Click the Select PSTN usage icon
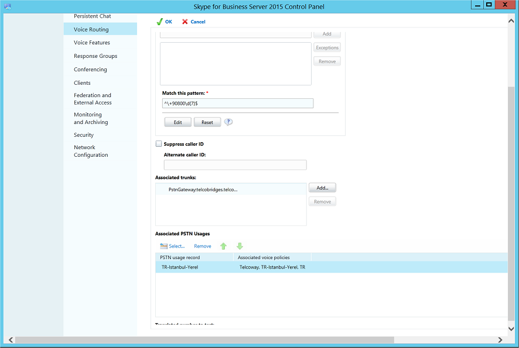Screen dimensions: 519x348 [164, 246]
